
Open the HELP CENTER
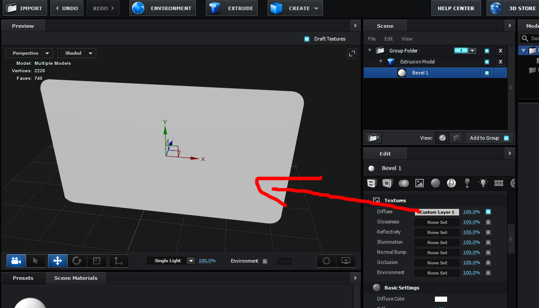coord(456,8)
